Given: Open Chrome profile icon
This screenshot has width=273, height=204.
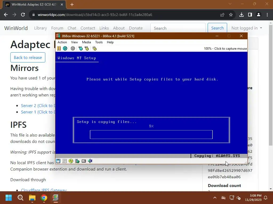Looking at the screenshot, I should pos(259,15).
